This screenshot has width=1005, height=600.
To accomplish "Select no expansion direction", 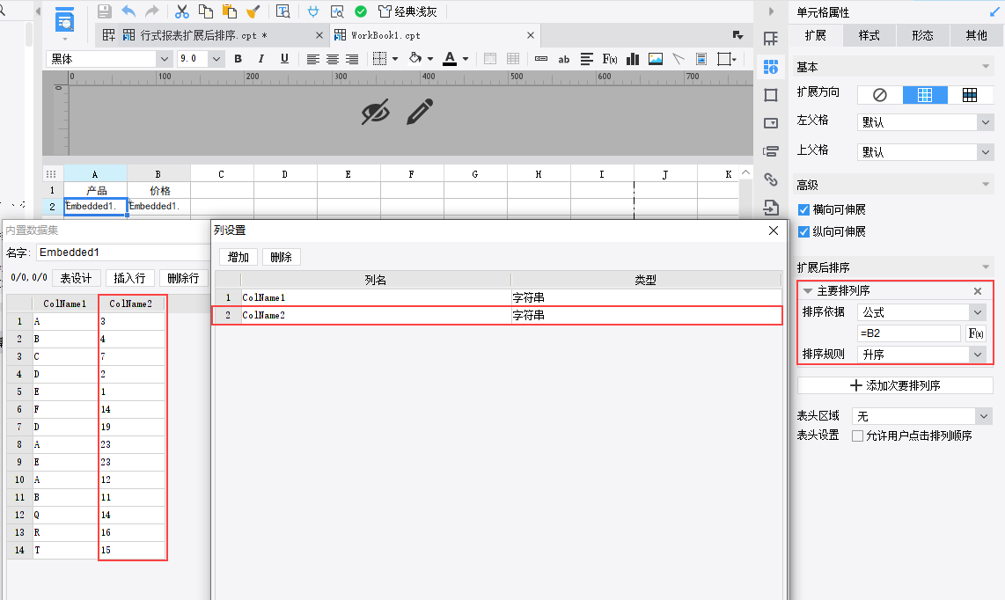I will pos(880,95).
